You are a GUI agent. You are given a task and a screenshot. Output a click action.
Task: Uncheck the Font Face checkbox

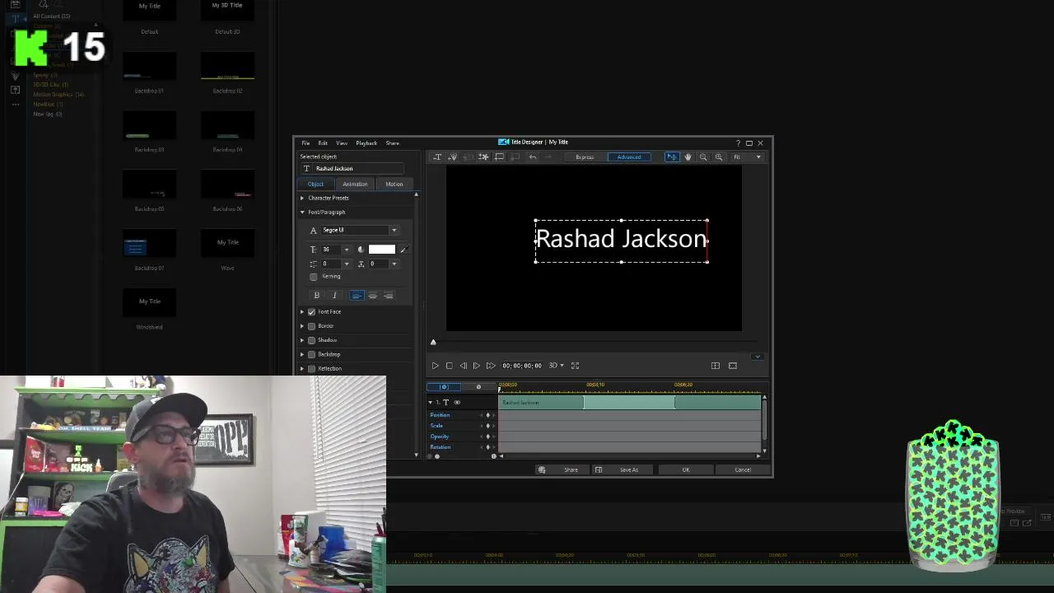point(311,312)
